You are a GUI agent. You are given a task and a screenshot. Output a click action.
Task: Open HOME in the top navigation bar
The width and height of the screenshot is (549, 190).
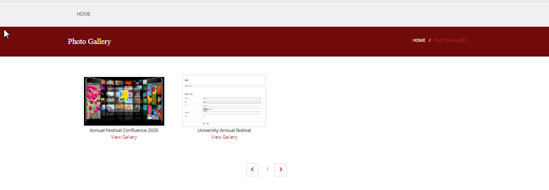coord(83,14)
